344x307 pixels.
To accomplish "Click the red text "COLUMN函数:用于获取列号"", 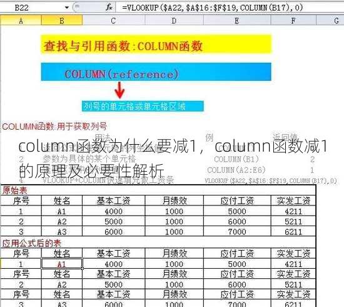I will [54, 127].
